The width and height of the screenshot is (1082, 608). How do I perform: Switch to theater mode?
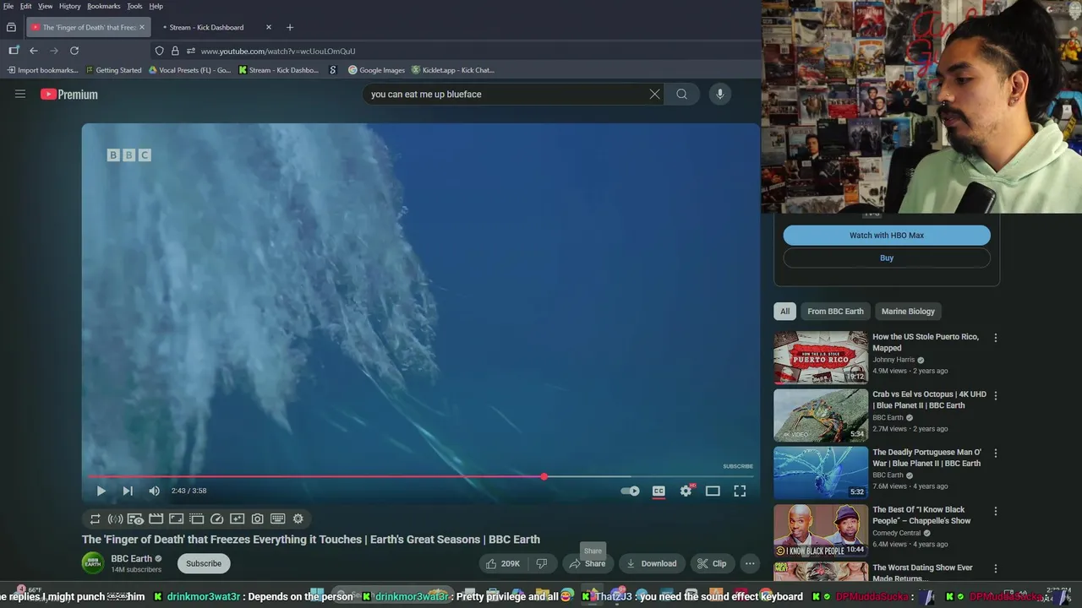(x=713, y=491)
